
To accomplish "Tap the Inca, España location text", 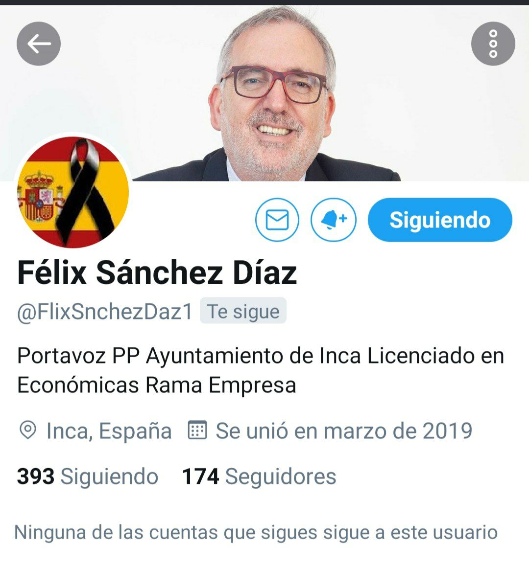I will (109, 431).
